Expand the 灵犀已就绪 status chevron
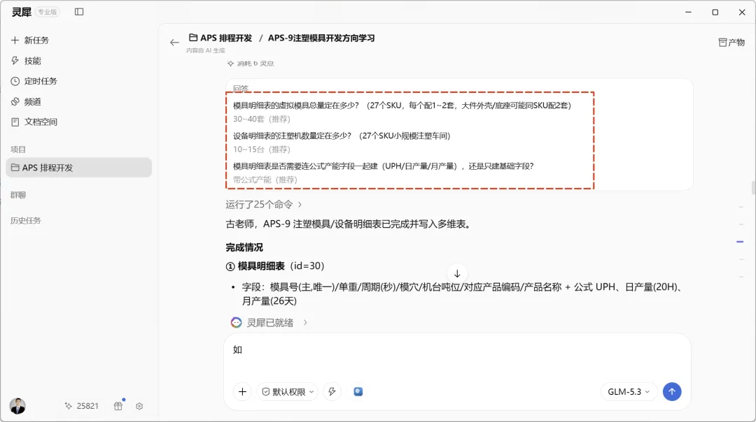The image size is (756, 422). point(305,322)
